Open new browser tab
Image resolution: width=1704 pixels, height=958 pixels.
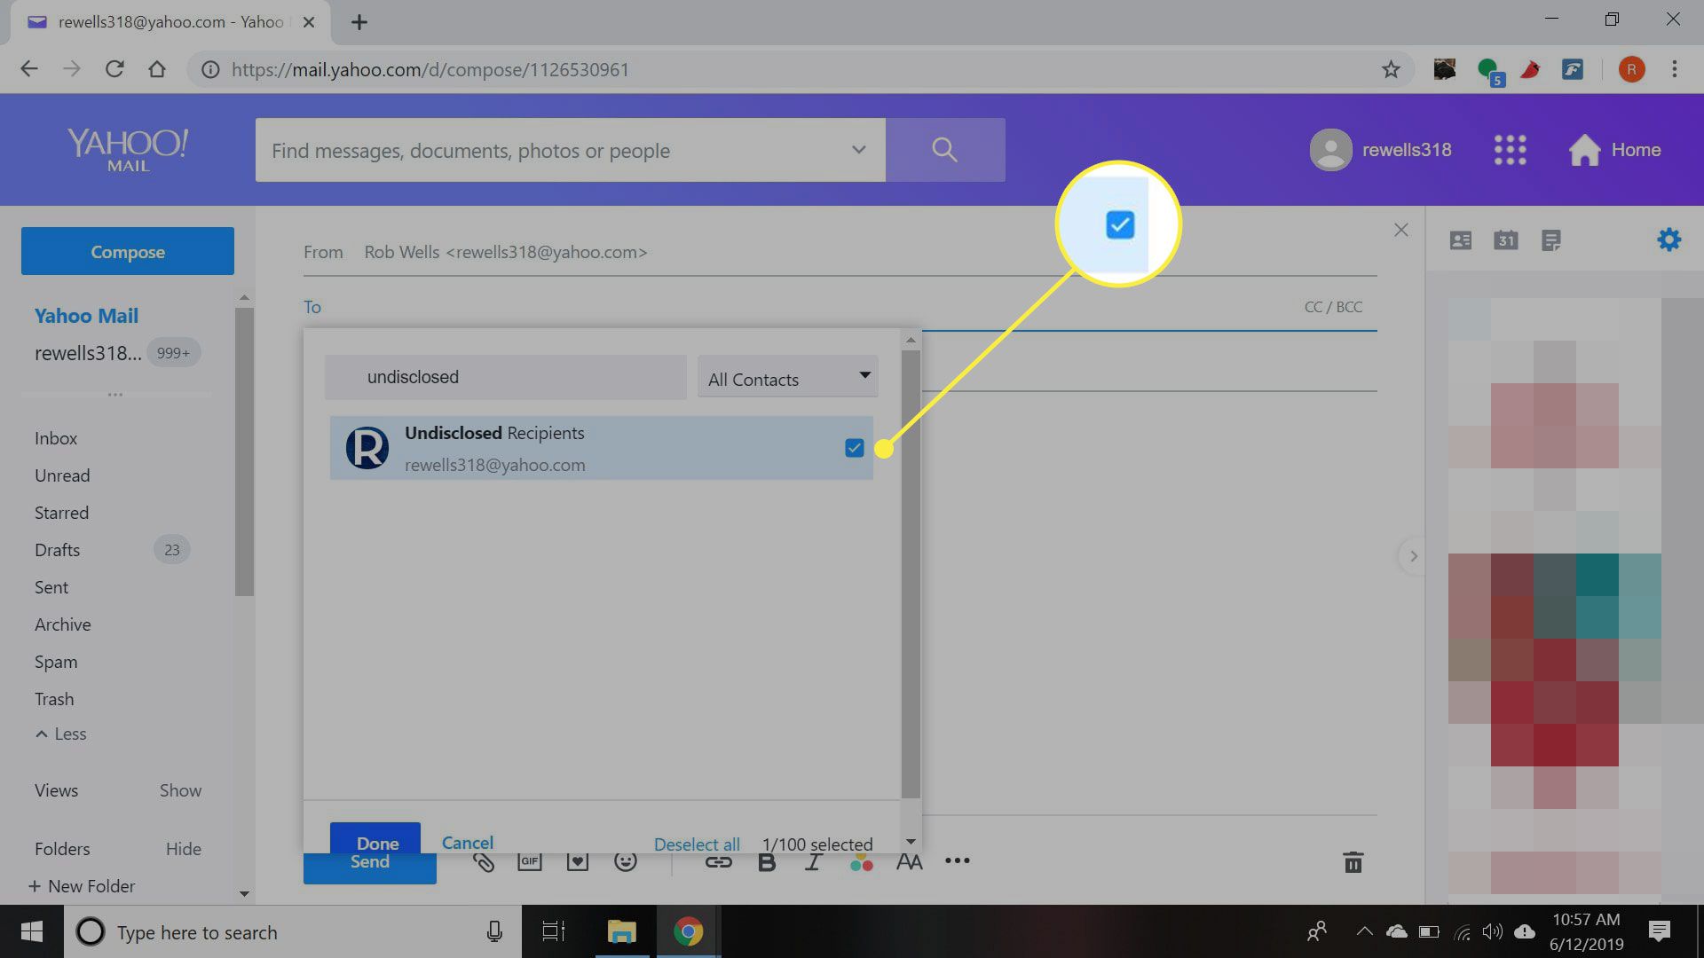359,22
